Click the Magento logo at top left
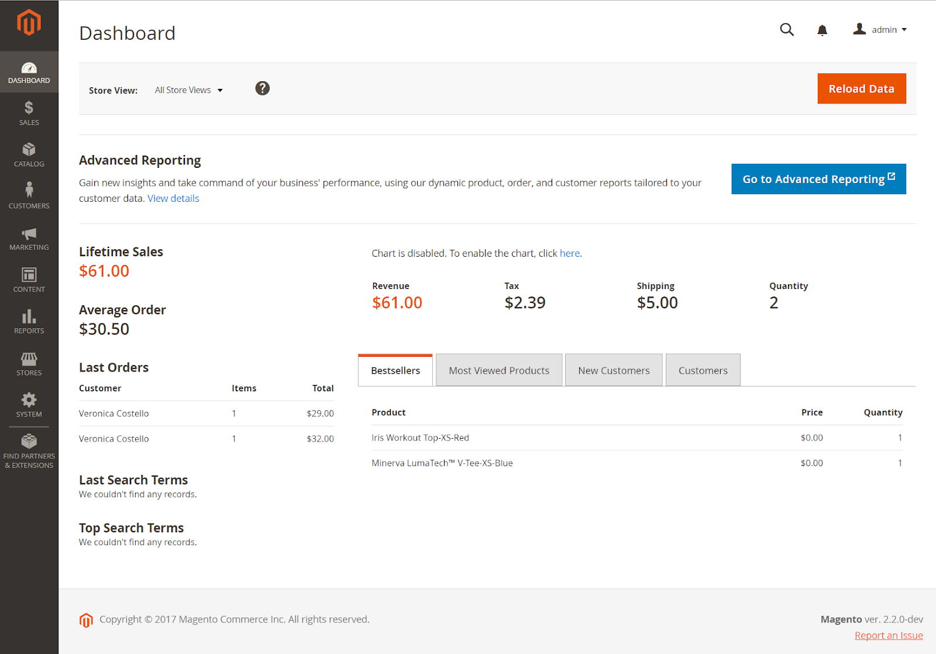 29,23
